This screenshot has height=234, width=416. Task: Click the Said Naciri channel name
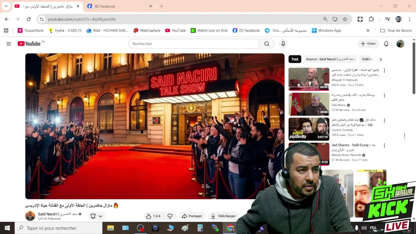point(58,214)
